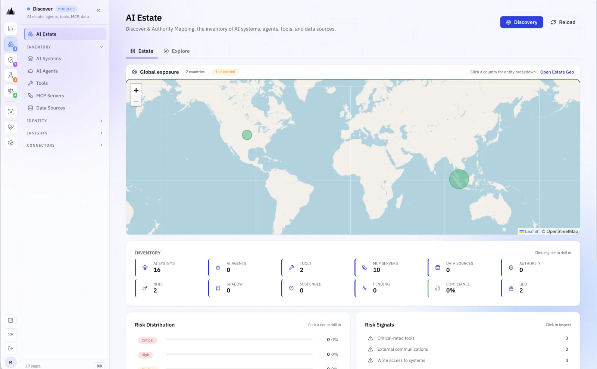597x369 pixels.
Task: Click the ⌘K shortcut beside 19 pages
Action: (x=100, y=366)
